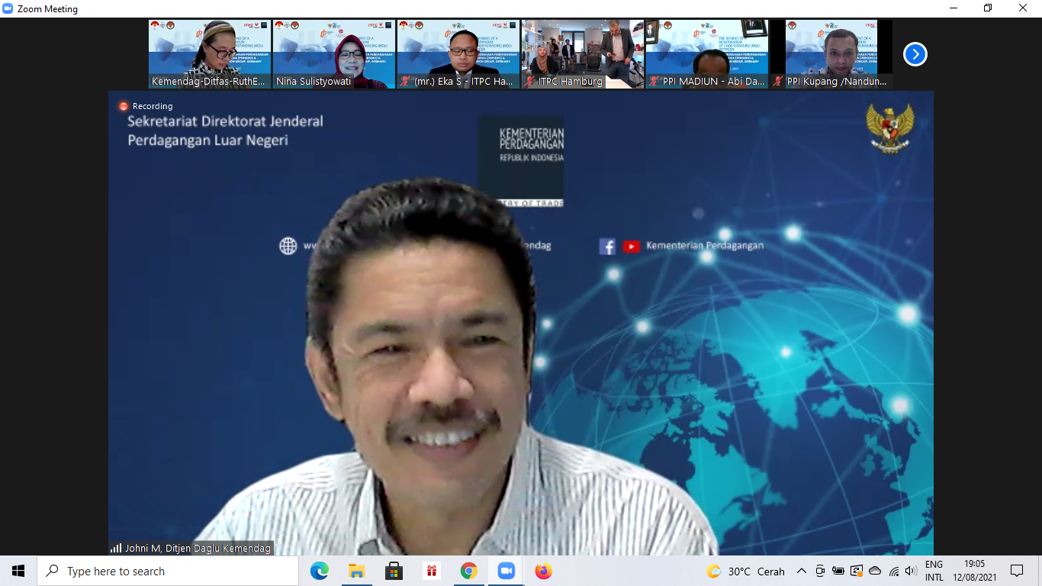Click the Zoom icon in the taskbar

pos(506,571)
